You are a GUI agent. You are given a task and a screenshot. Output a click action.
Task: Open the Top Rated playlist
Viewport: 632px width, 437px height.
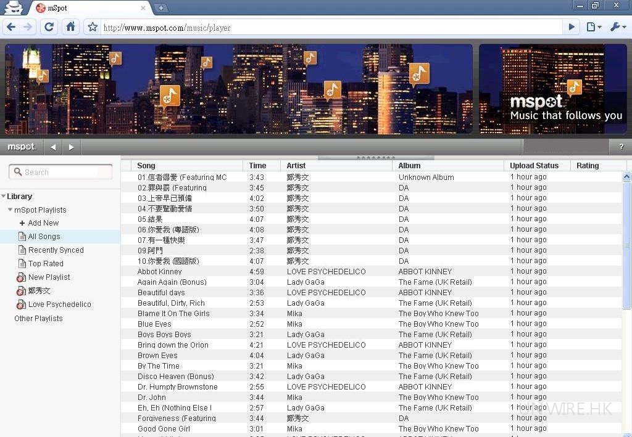(x=46, y=264)
